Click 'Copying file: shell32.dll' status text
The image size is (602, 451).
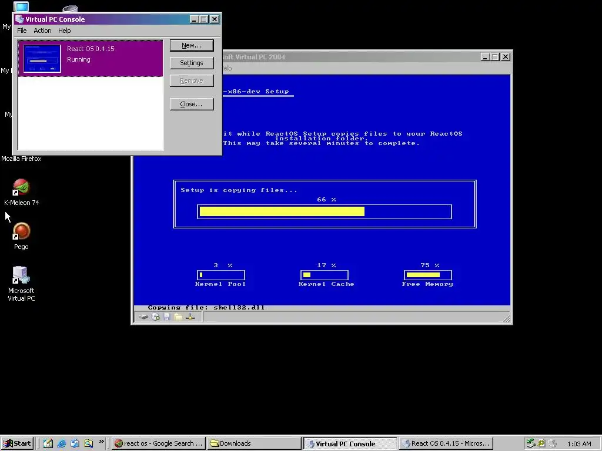(x=206, y=308)
